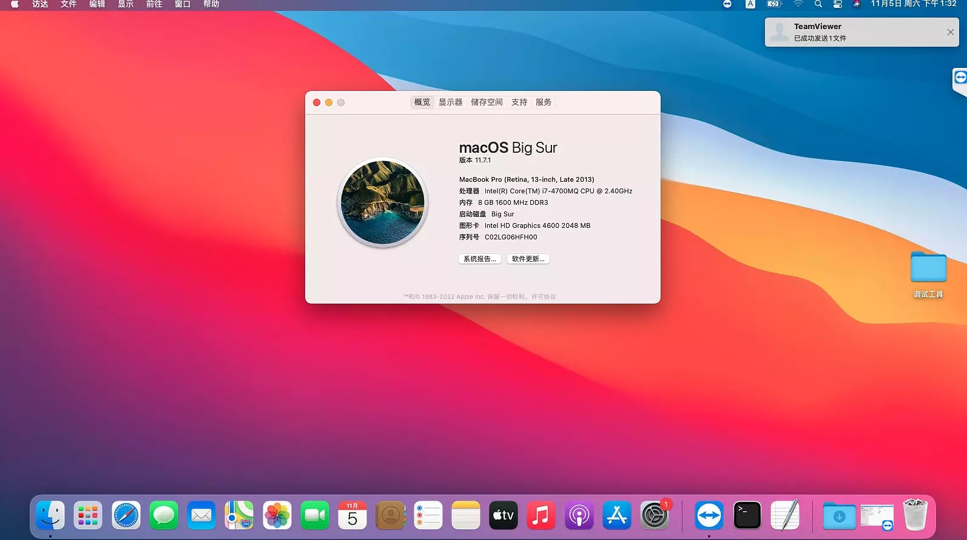The image size is (967, 540).
Task: Launch Safari from the Dock
Action: click(126, 516)
